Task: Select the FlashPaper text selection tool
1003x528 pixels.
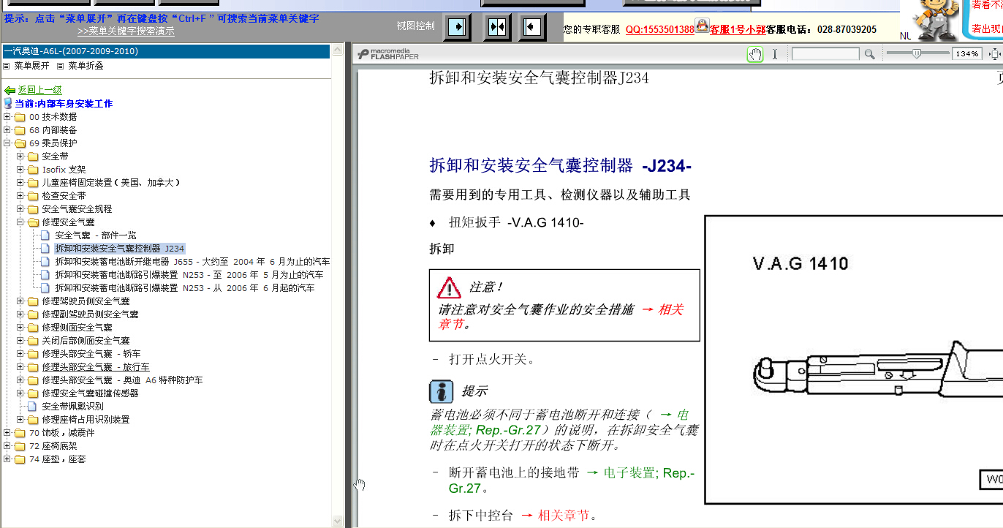Action: pos(775,54)
